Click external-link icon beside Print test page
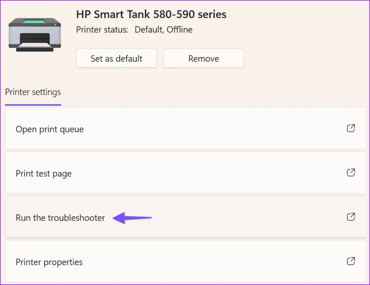Viewport: 370px width, 285px height. pyautogui.click(x=350, y=173)
